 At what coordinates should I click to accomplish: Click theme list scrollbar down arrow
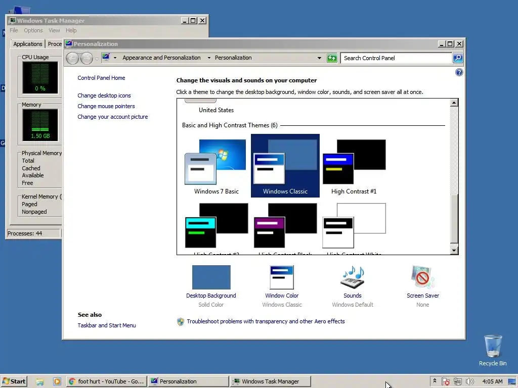454,251
